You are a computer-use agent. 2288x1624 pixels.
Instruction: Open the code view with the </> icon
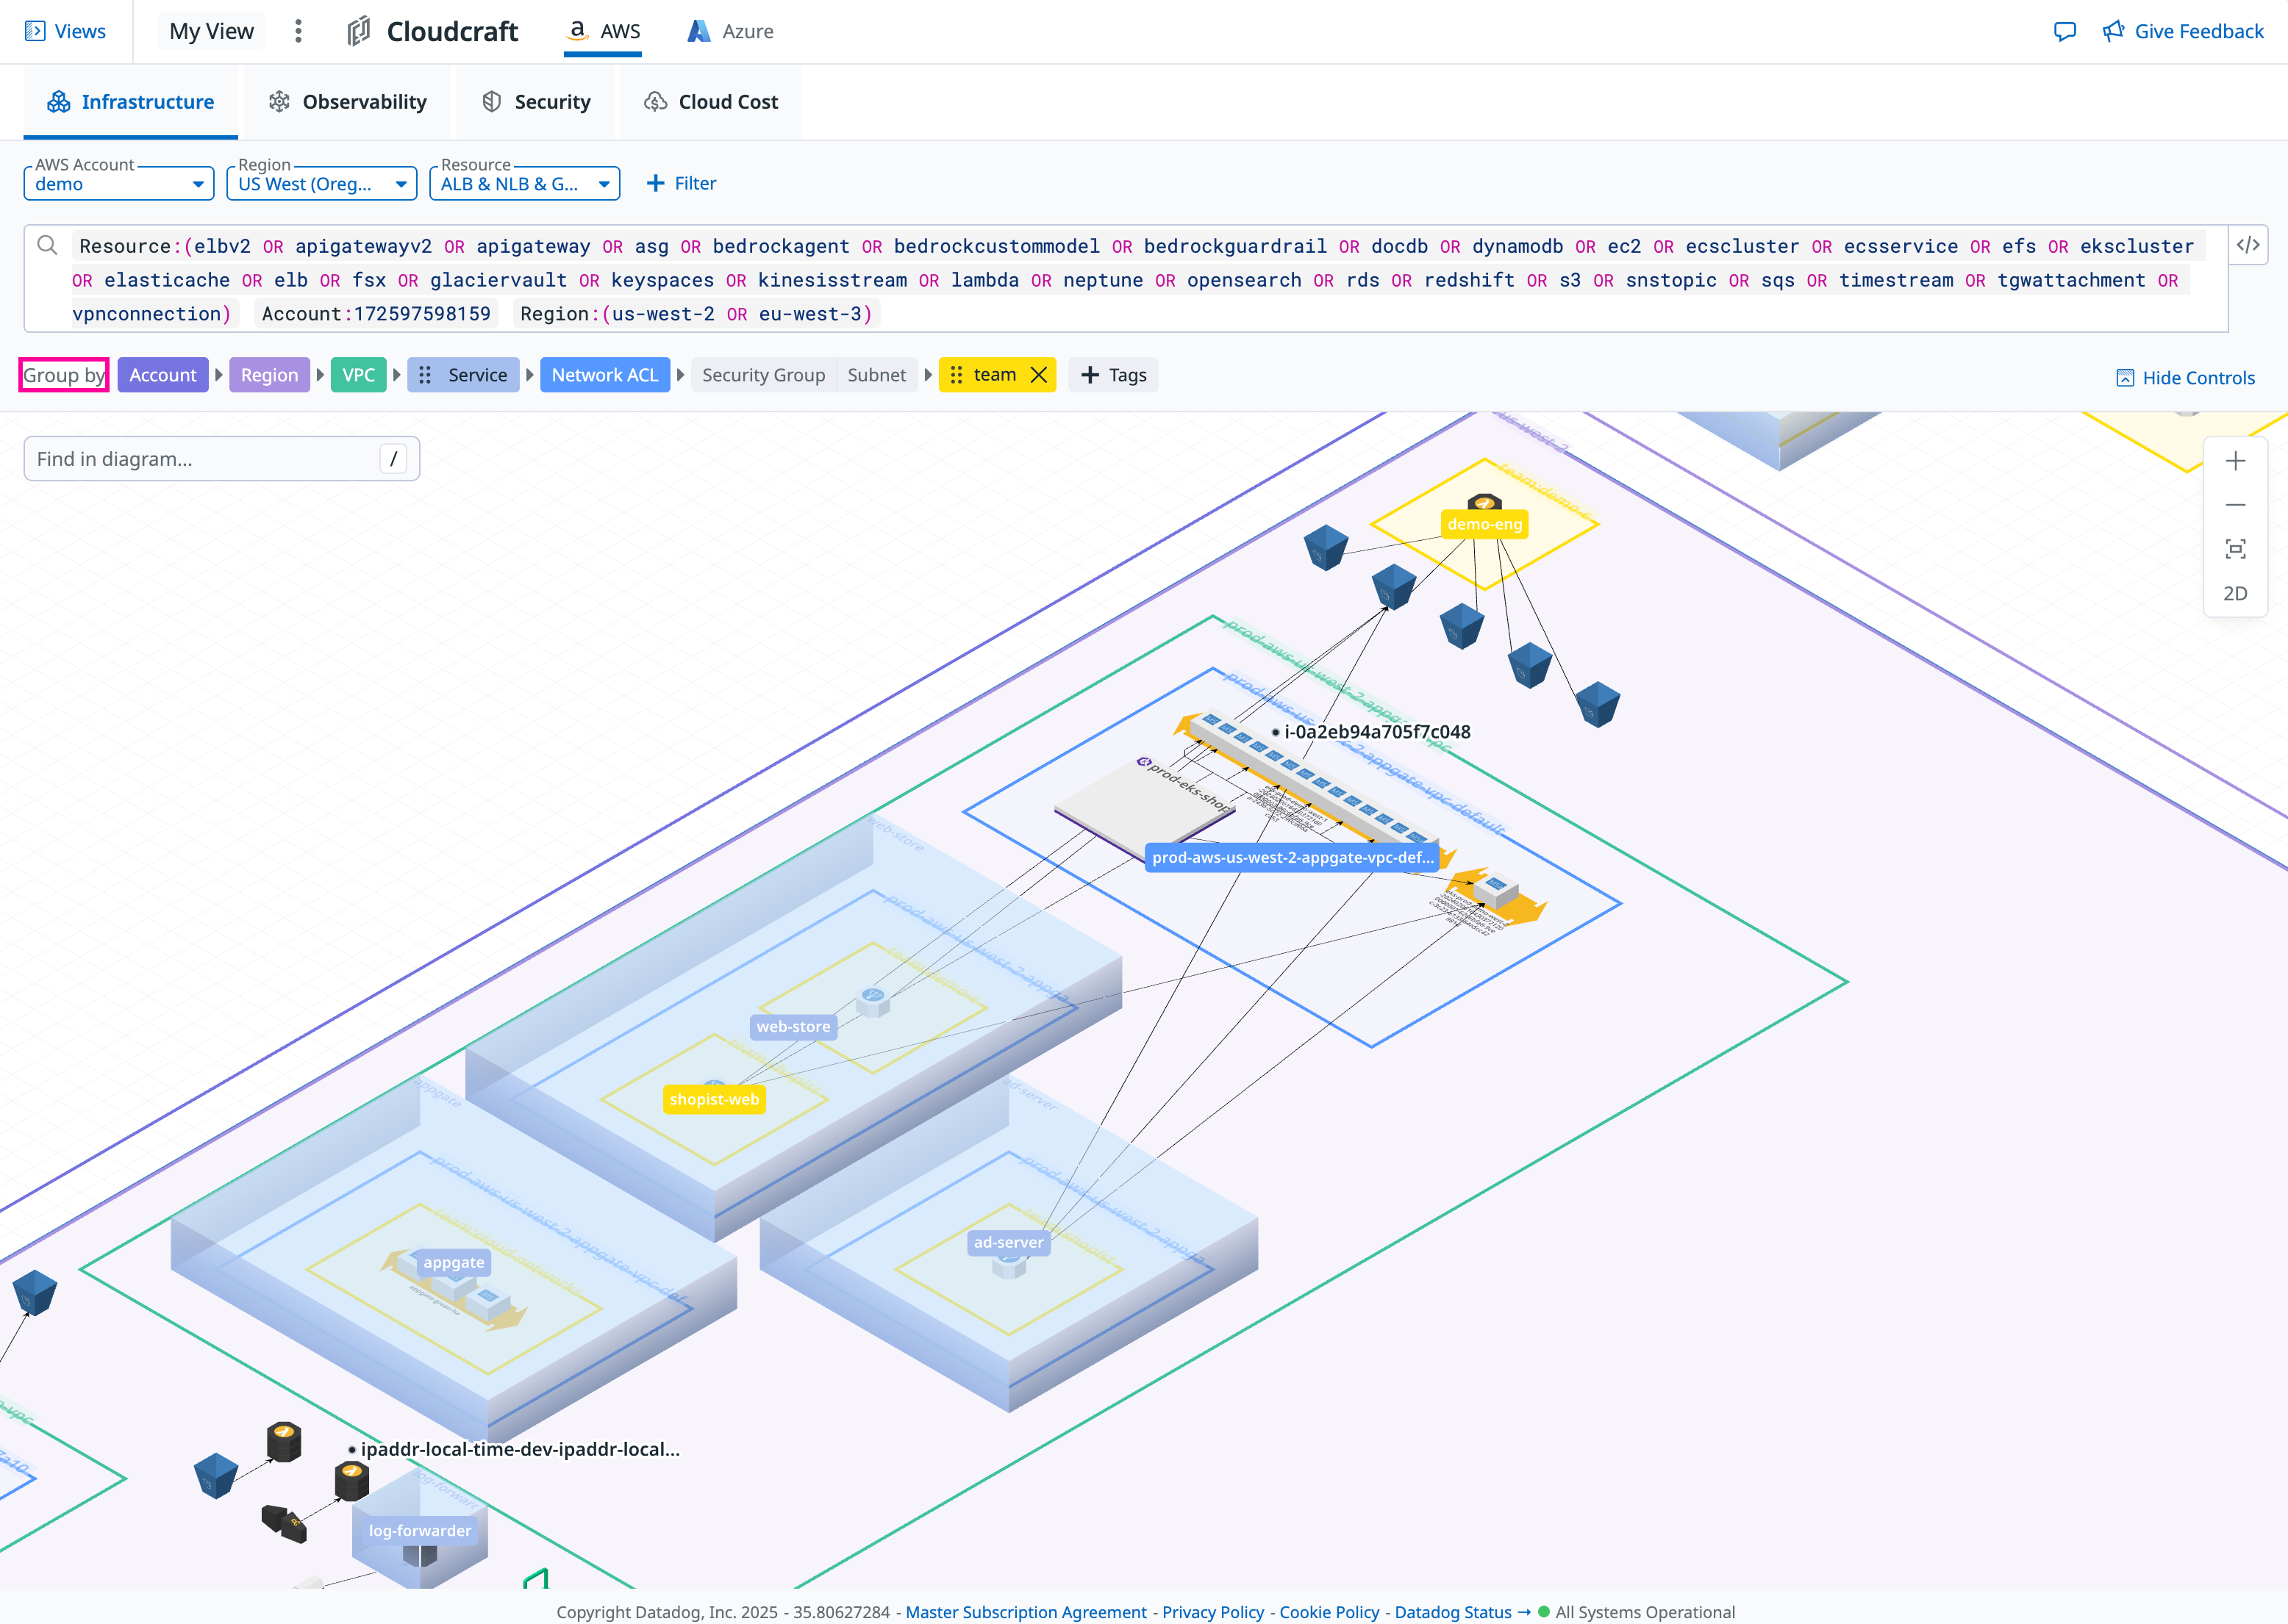pos(2249,245)
